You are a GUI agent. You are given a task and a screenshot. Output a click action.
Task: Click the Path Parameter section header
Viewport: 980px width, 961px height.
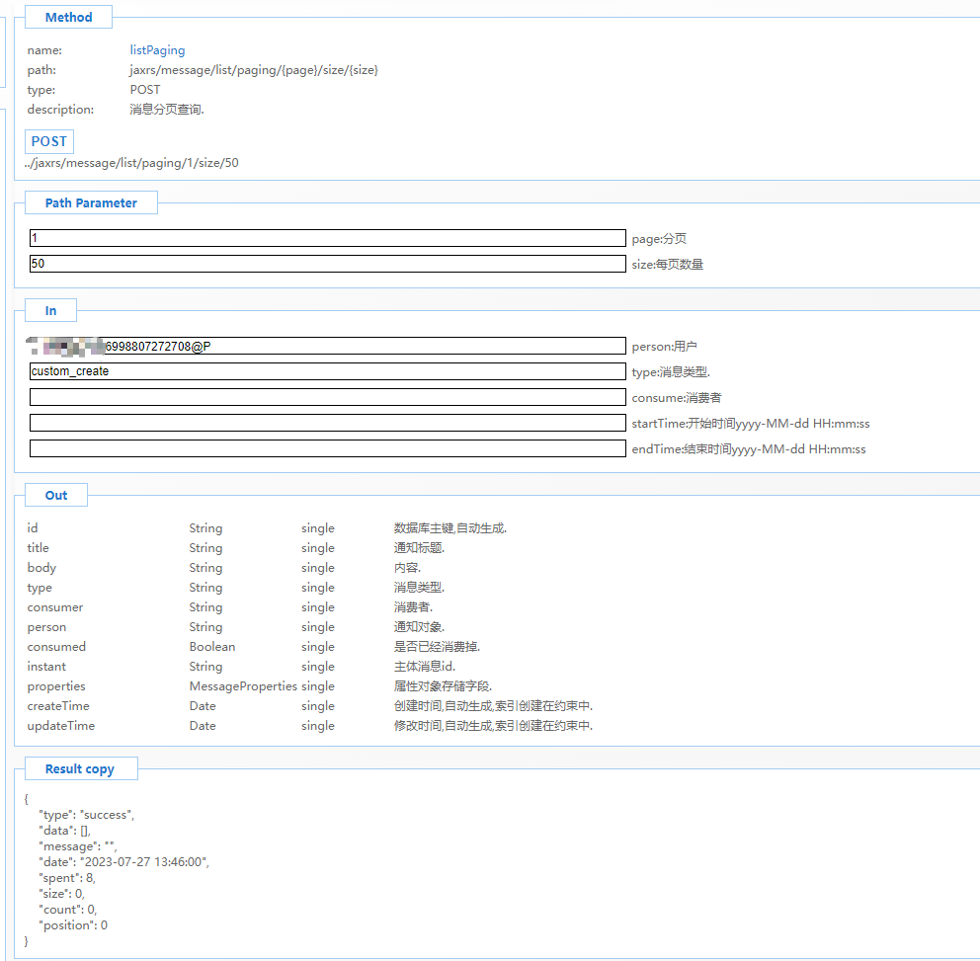coord(91,202)
